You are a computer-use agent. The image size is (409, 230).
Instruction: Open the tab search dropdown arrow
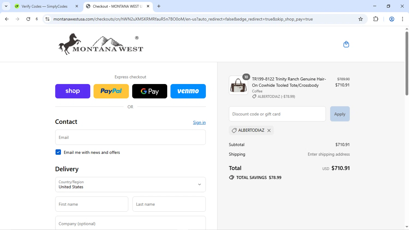point(6,6)
